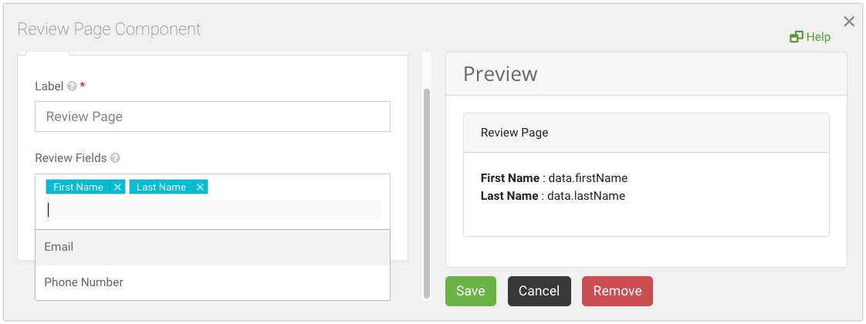Focus the Review Fields search input

pyautogui.click(x=212, y=210)
